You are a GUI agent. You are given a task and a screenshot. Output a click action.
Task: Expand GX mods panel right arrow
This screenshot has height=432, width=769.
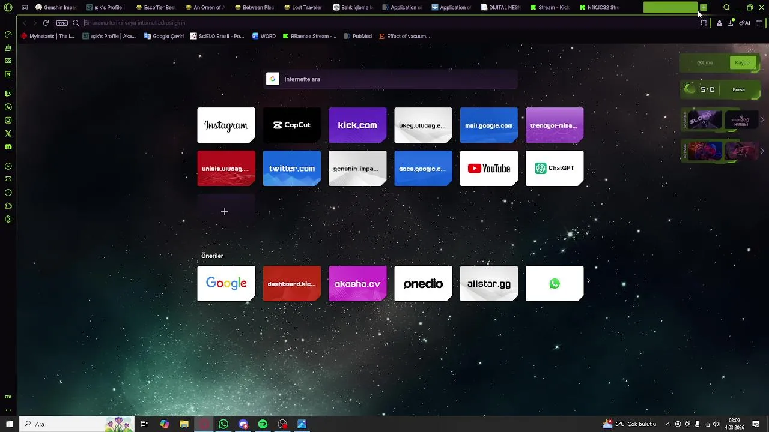coord(762,151)
